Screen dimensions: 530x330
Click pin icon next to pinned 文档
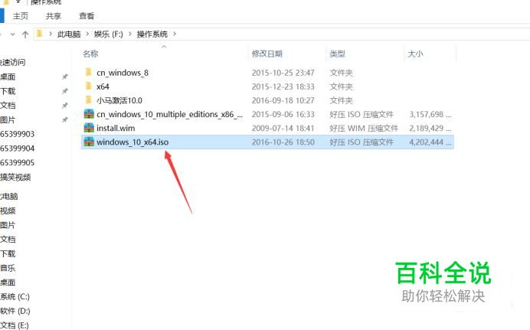click(65, 106)
